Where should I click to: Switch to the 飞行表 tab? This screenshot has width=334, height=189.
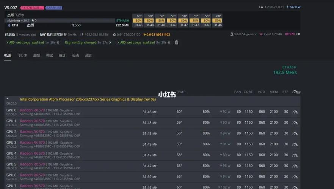click(x=22, y=56)
